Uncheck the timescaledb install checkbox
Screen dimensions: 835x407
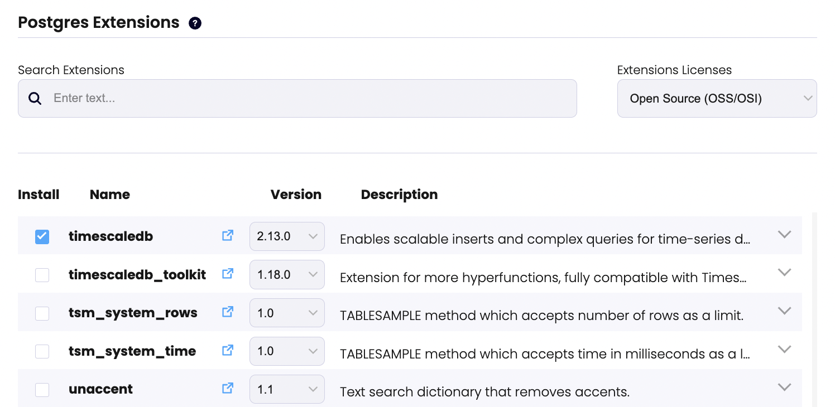coord(42,237)
